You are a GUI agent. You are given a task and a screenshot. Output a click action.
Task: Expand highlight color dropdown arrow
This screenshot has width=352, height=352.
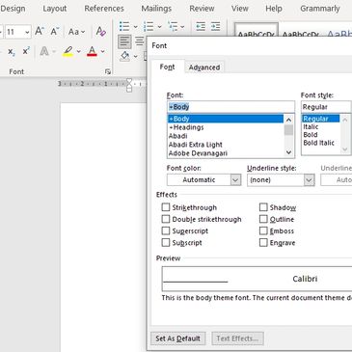coord(78,51)
